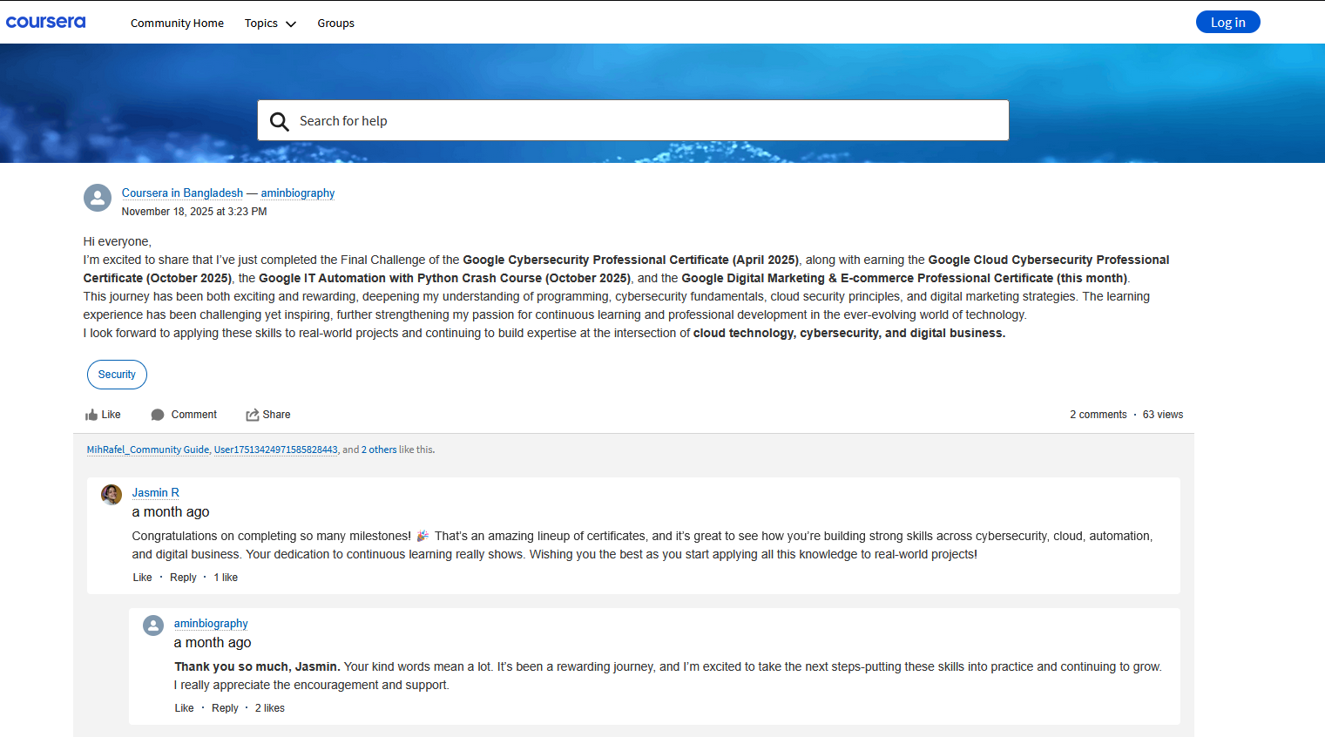Click the Log in button
The height and width of the screenshot is (737, 1325).
coord(1227,22)
